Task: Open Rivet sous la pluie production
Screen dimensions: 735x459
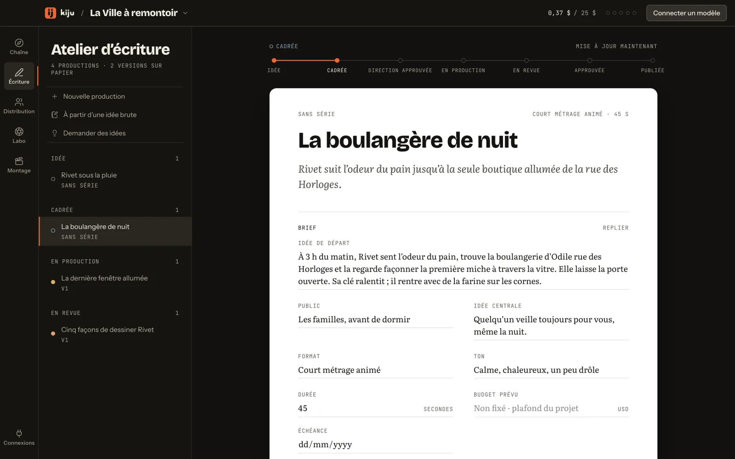Action: (115, 180)
